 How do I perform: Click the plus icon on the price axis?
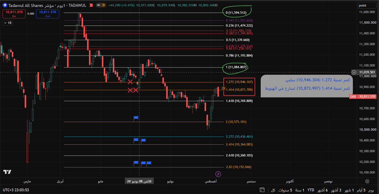[x=354, y=72]
